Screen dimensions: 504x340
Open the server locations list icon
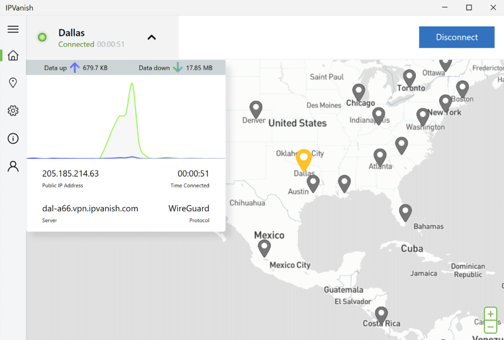[x=13, y=83]
